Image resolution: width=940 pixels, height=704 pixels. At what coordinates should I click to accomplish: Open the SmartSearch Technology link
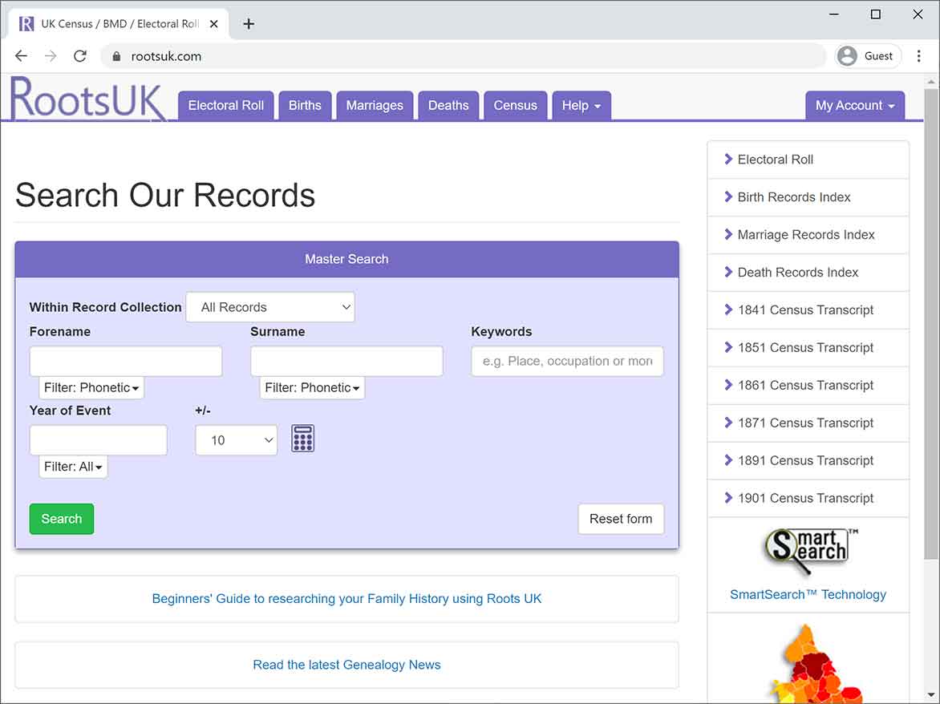pyautogui.click(x=808, y=594)
